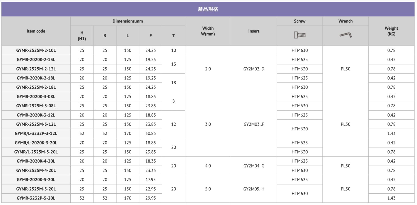This screenshot has width=417, height=205.
Task: Click insert code GY2M05..H
Action: 254,189
